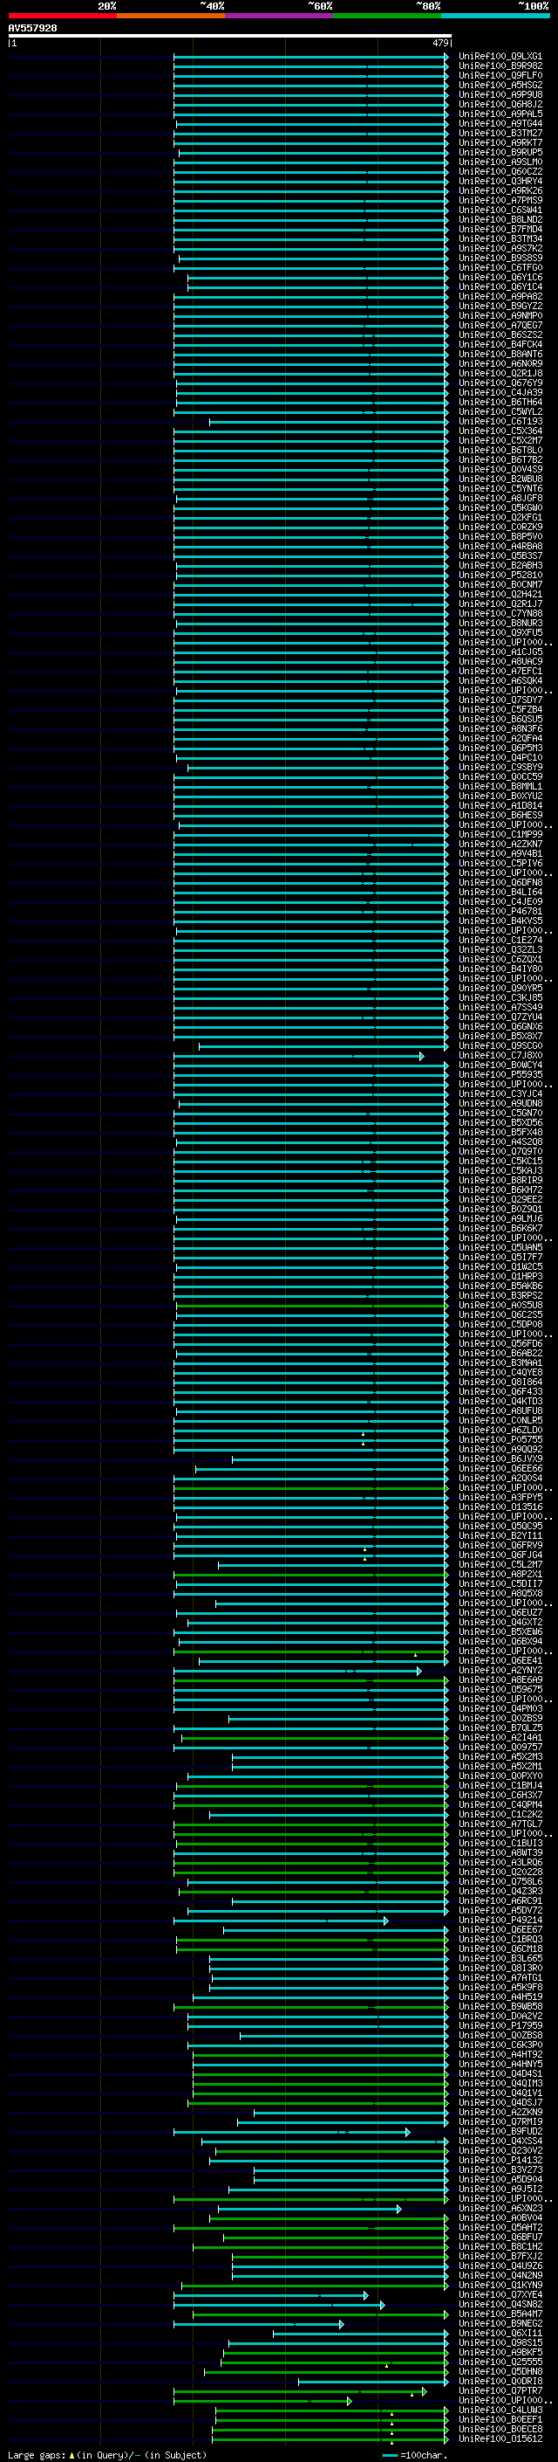Open hit UniRef100_Q6Y1C6
This screenshot has height=2462, width=558.
(500, 277)
